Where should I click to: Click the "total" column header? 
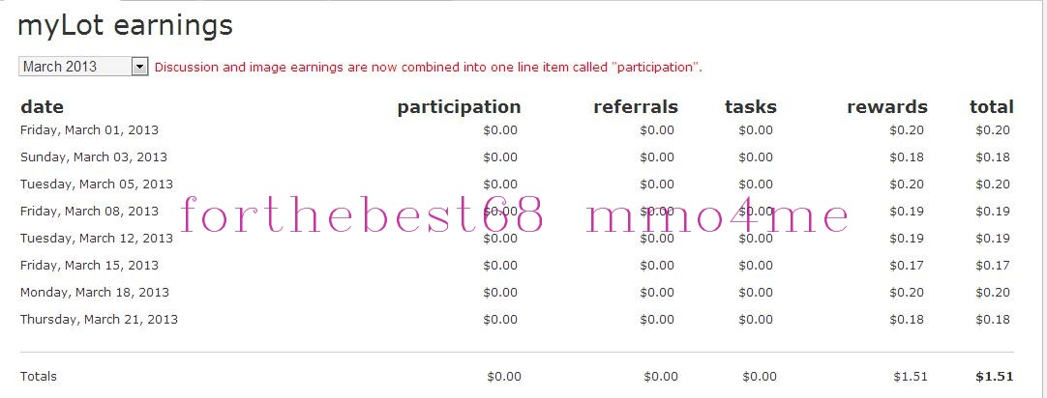[991, 107]
